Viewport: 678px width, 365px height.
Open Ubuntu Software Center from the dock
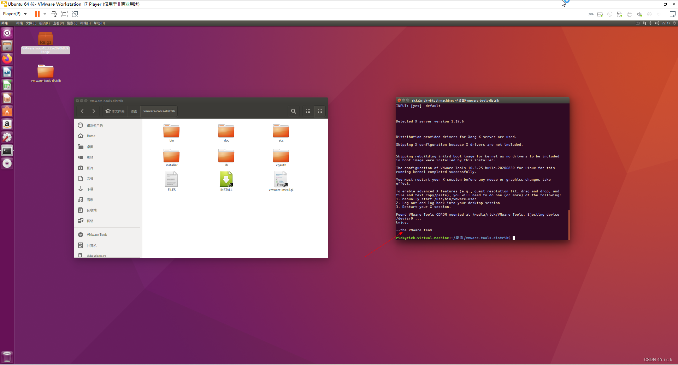click(x=7, y=111)
